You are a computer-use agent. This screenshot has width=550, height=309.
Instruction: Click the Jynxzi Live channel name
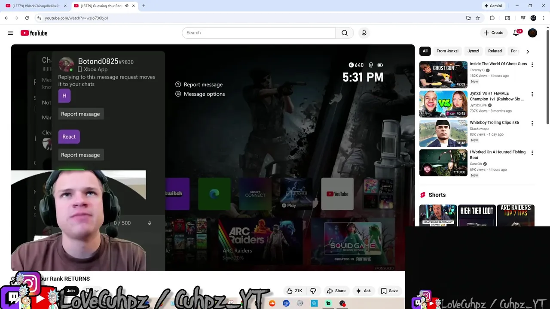coord(479,105)
